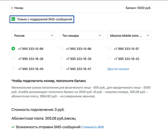The image size is (168, 134).
Task: Open the Стоимость SMS link
Action: tap(92, 127)
